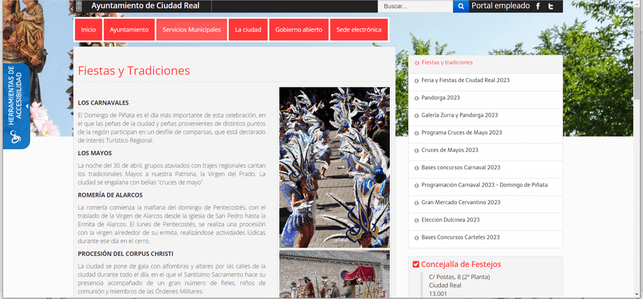Open Programación Carnaval 2023 Domingo de Piñata
This screenshot has width=643, height=299.
coord(484,185)
